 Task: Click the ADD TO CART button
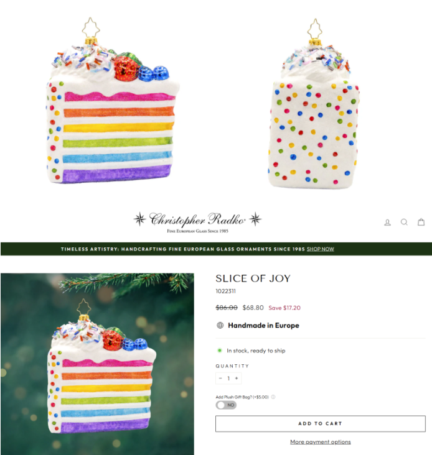coord(321,424)
